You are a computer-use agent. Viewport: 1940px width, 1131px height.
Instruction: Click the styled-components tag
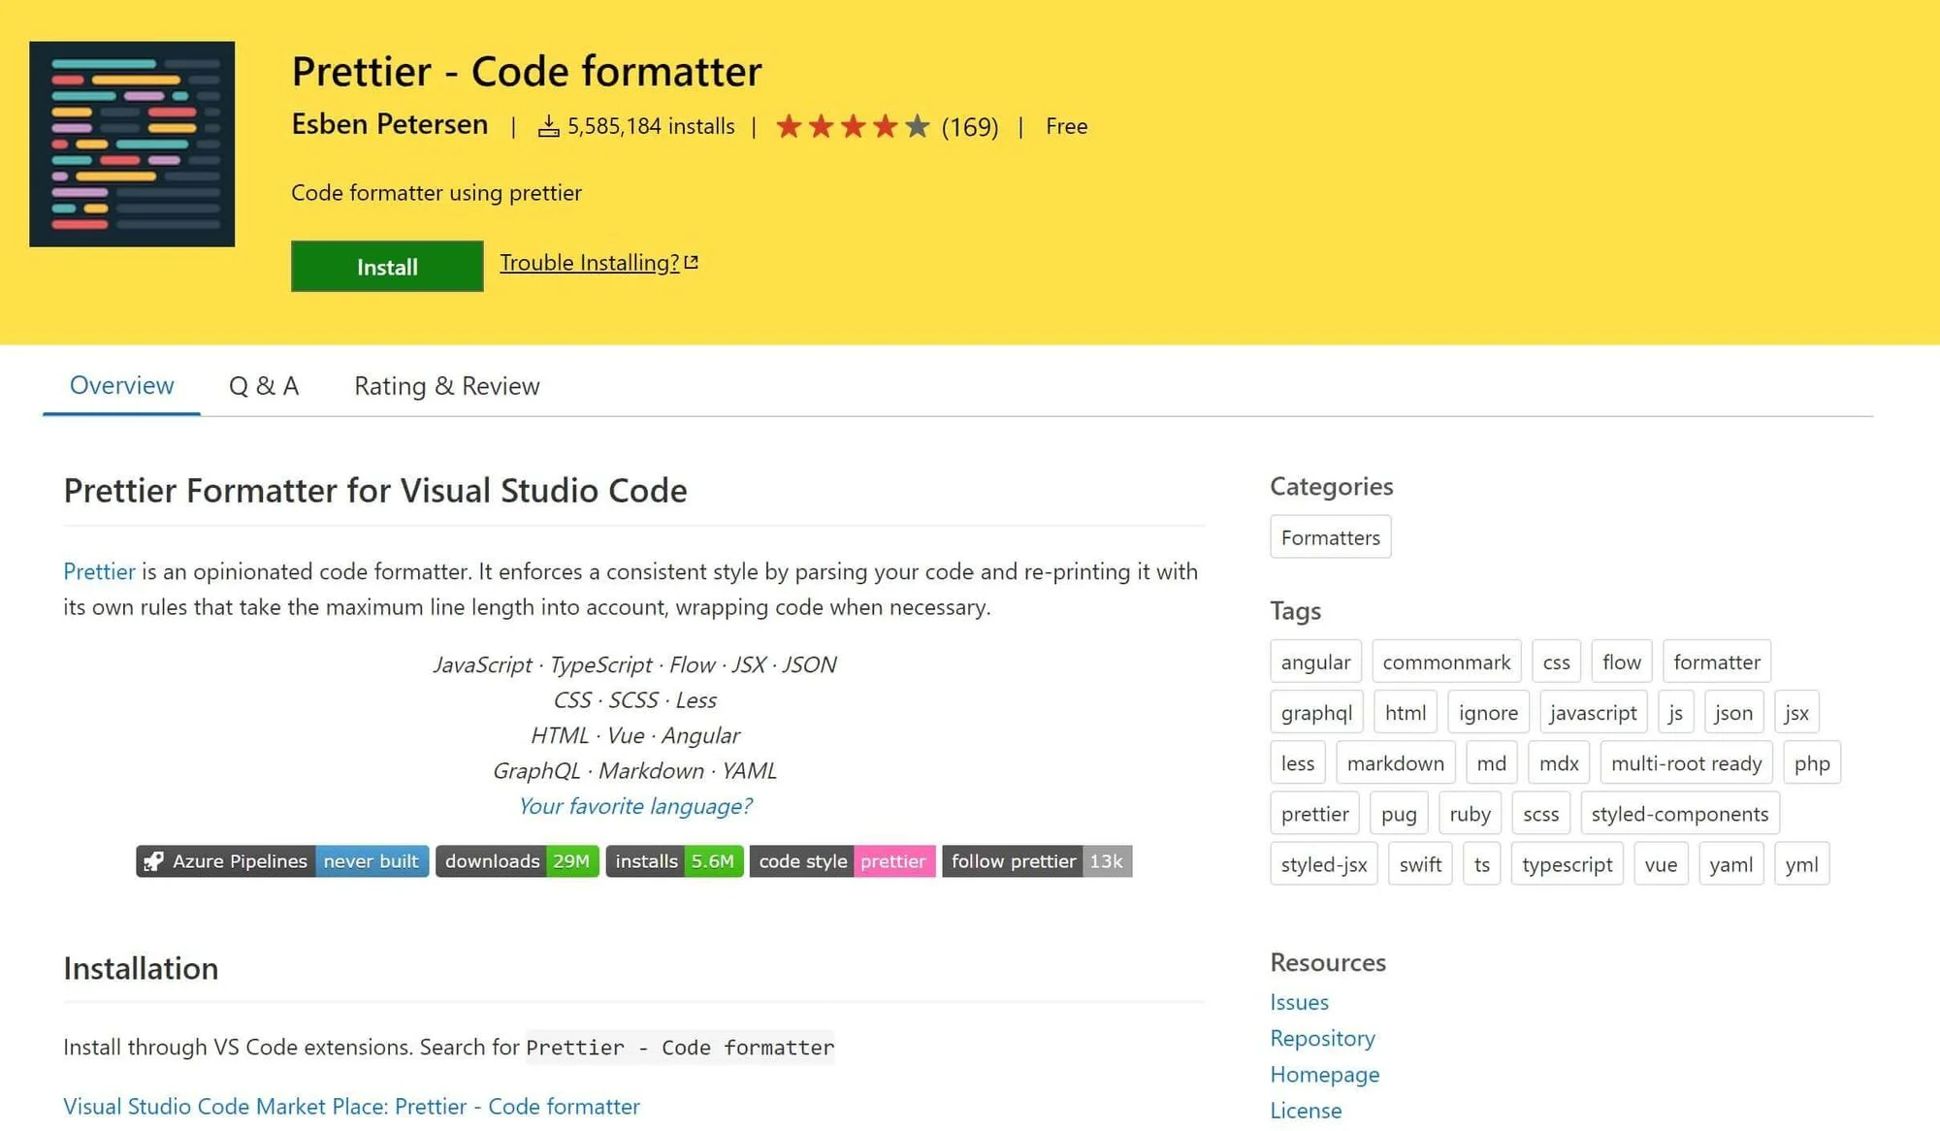click(x=1679, y=814)
